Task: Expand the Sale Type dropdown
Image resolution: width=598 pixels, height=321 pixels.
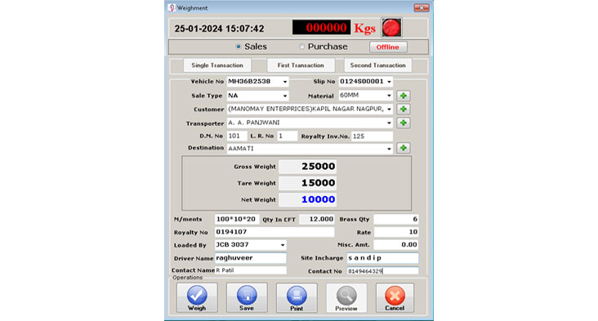Action: (x=284, y=96)
